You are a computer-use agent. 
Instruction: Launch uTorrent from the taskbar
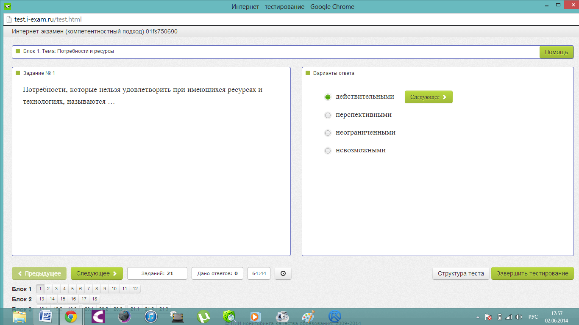(x=204, y=317)
